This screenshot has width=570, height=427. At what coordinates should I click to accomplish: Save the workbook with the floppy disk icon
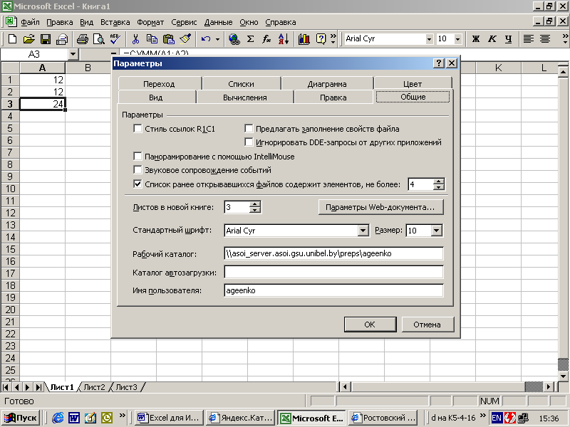46,38
